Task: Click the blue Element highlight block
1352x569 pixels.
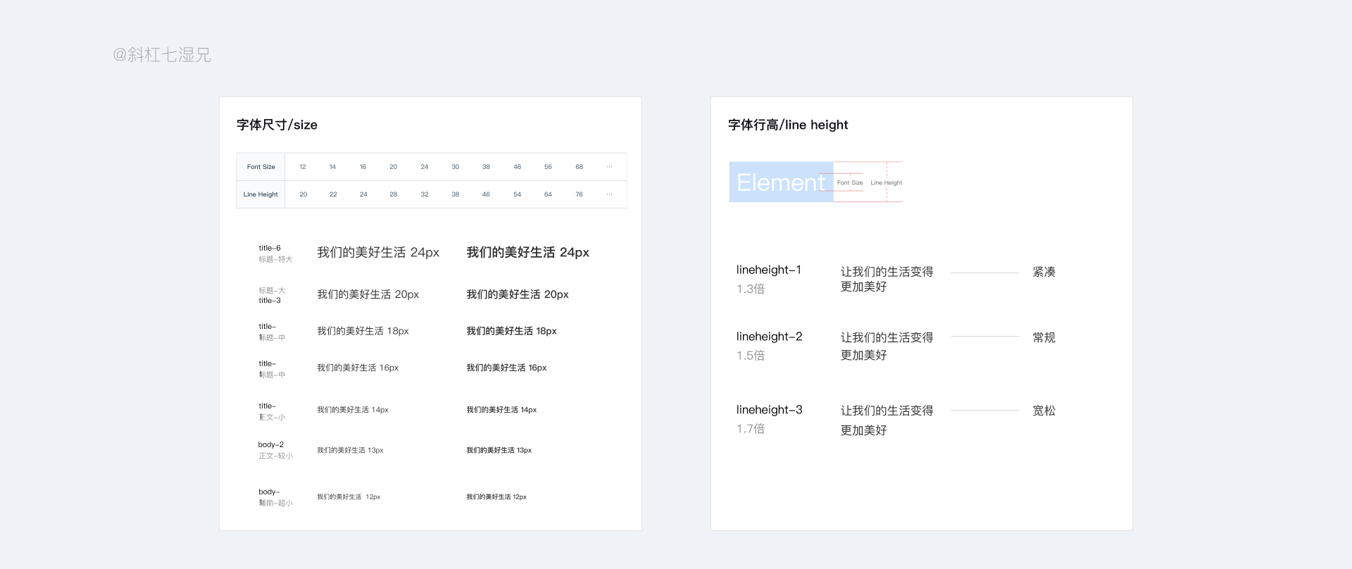Action: coord(780,182)
